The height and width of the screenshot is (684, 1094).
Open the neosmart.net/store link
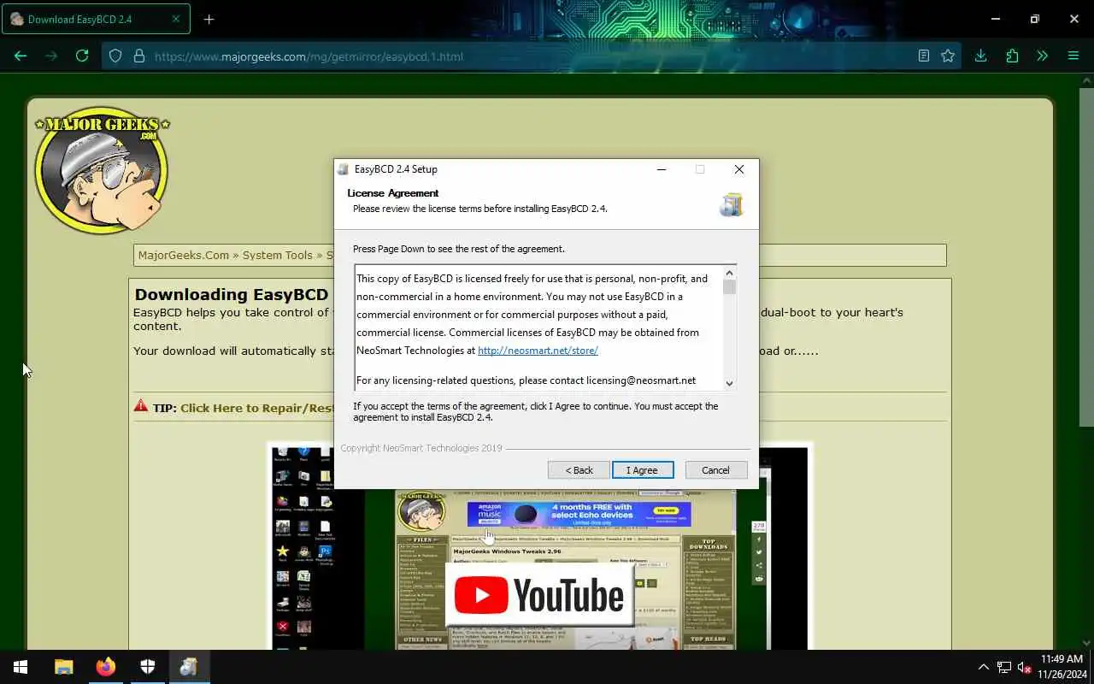tap(538, 351)
